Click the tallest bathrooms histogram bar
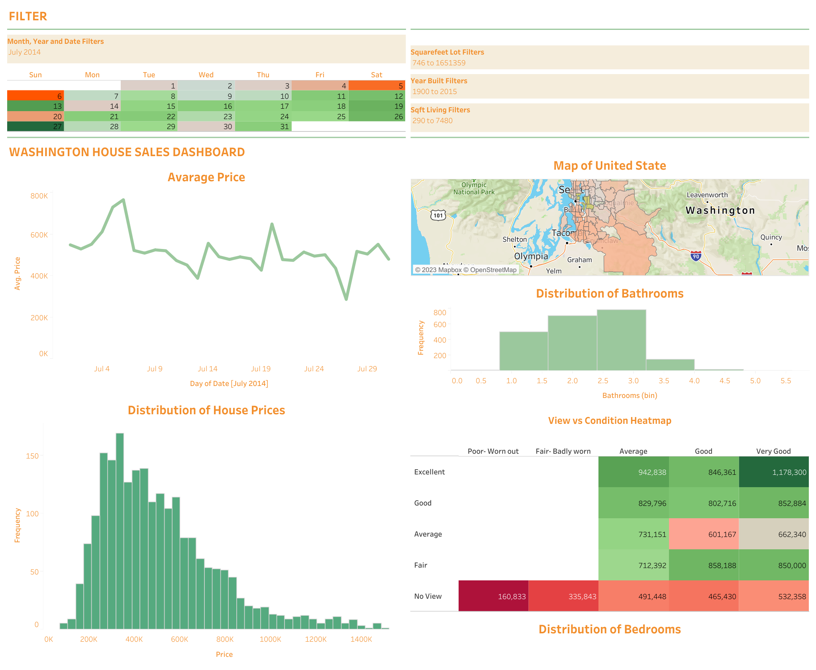The width and height of the screenshot is (816, 670). click(621, 340)
